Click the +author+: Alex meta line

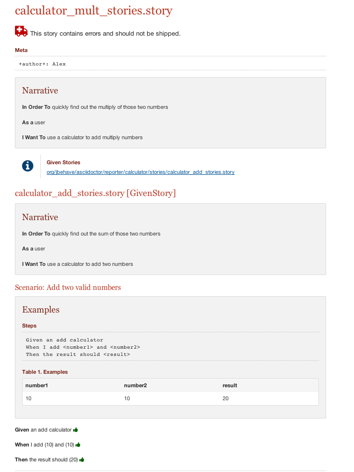point(42,64)
